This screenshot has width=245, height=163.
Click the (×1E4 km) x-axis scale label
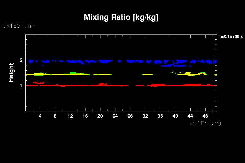pos(206,123)
